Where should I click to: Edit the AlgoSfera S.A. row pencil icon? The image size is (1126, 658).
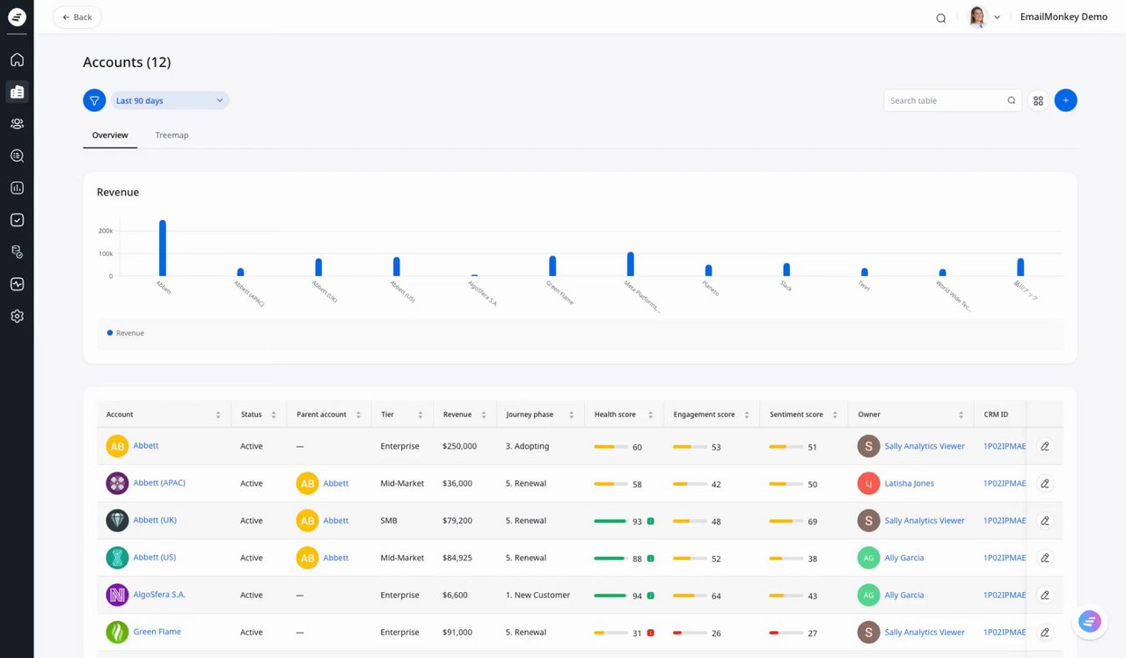point(1045,595)
